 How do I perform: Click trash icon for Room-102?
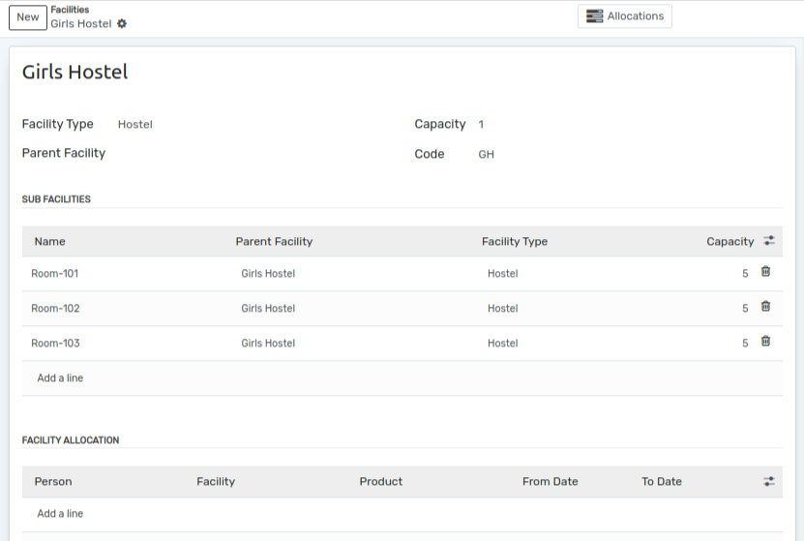(x=765, y=307)
